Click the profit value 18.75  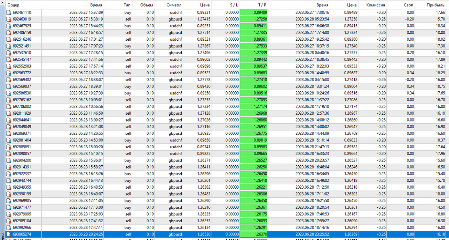440,86
